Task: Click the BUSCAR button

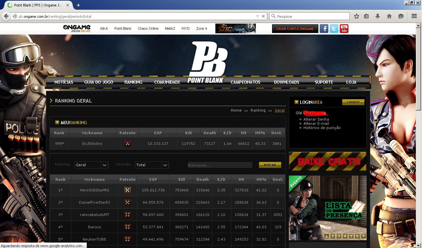Action: click(x=270, y=165)
